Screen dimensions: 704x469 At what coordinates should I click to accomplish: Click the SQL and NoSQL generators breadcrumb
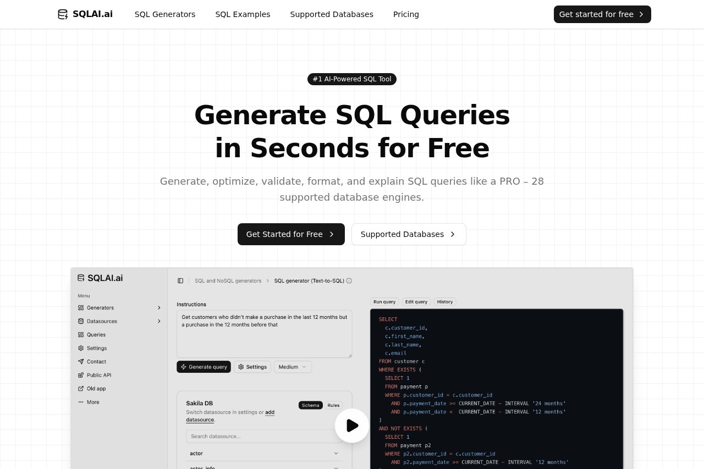228,280
